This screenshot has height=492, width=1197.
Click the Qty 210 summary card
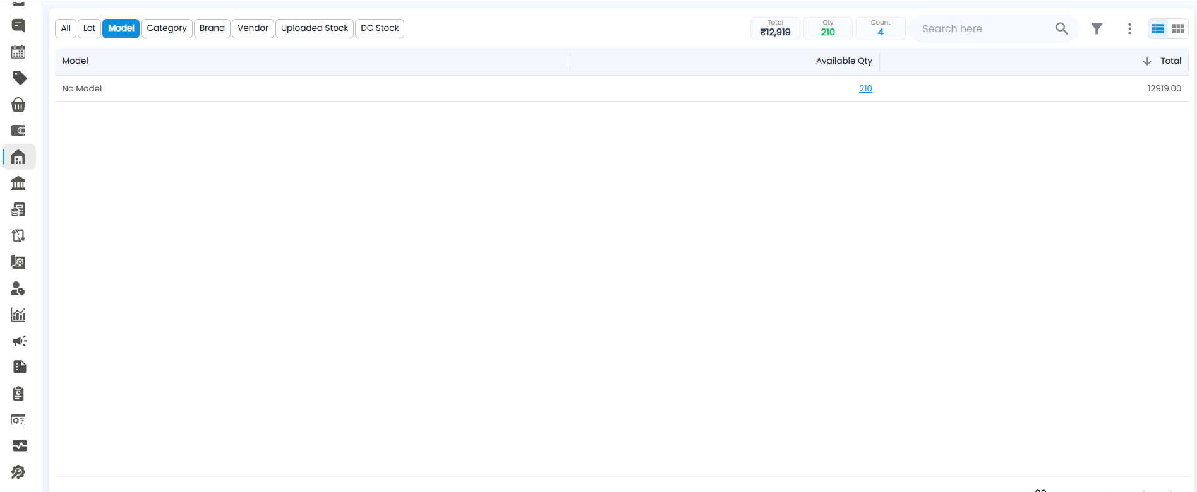pyautogui.click(x=828, y=28)
